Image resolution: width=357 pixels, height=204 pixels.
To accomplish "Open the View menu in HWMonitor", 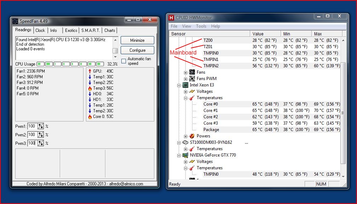I will coord(186,26).
